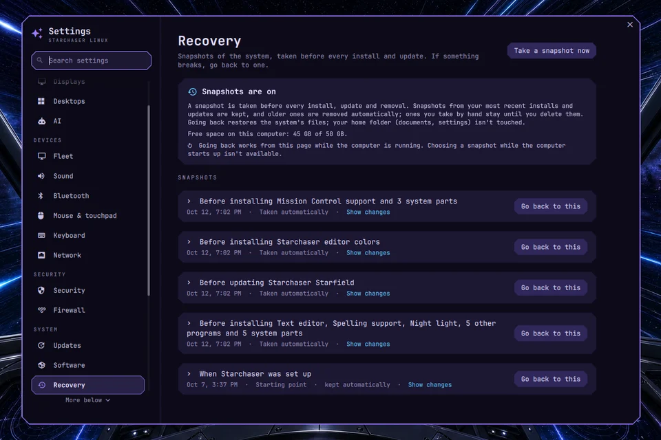The image size is (661, 440).
Task: Click the Recovery page heading
Action: pyautogui.click(x=209, y=41)
